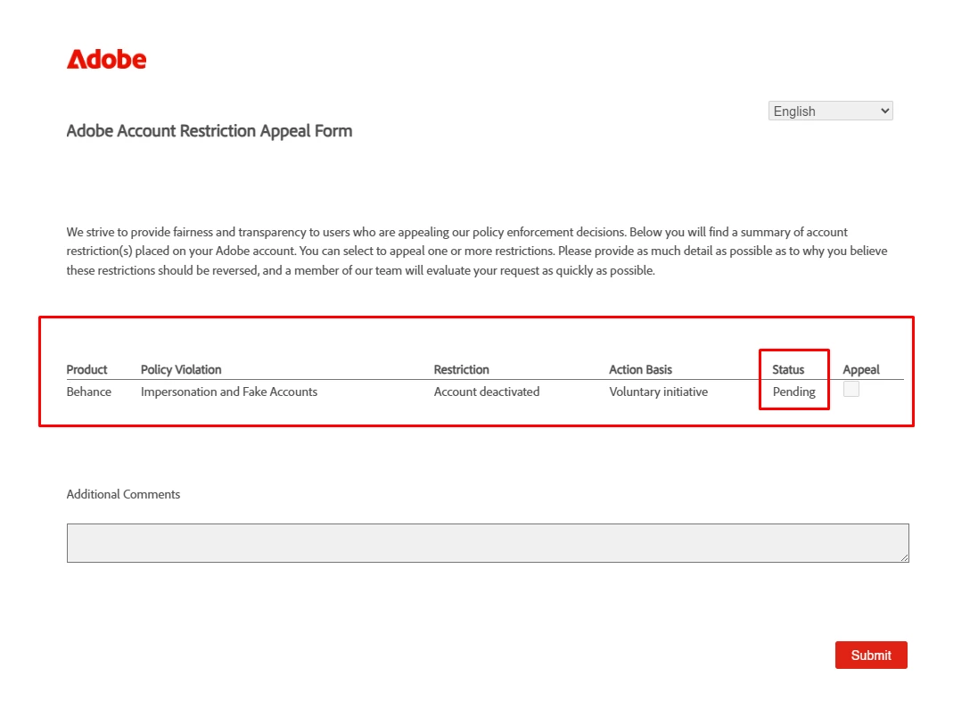
Task: Click into the Additional Comments text box
Action: pos(488,543)
